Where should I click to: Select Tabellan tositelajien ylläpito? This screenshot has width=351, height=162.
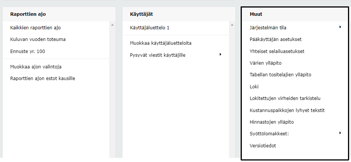point(280,74)
